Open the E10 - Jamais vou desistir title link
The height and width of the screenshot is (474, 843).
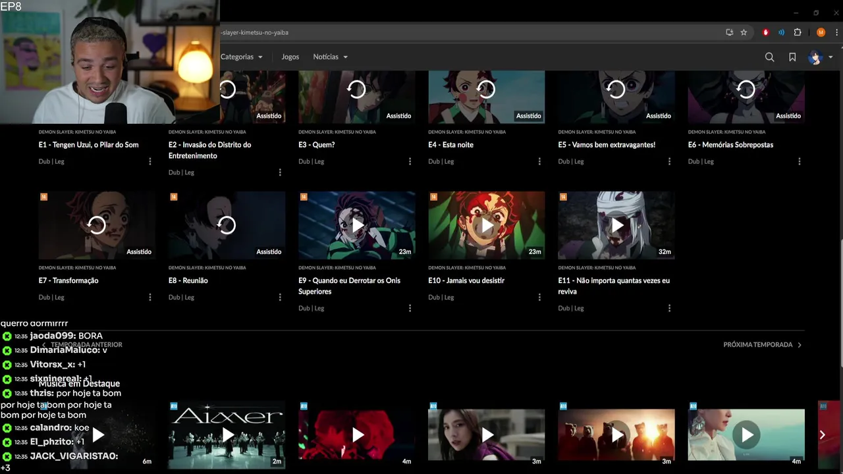(466, 280)
